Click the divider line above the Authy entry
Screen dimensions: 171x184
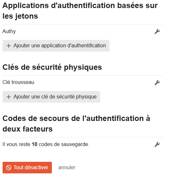(x=83, y=24)
